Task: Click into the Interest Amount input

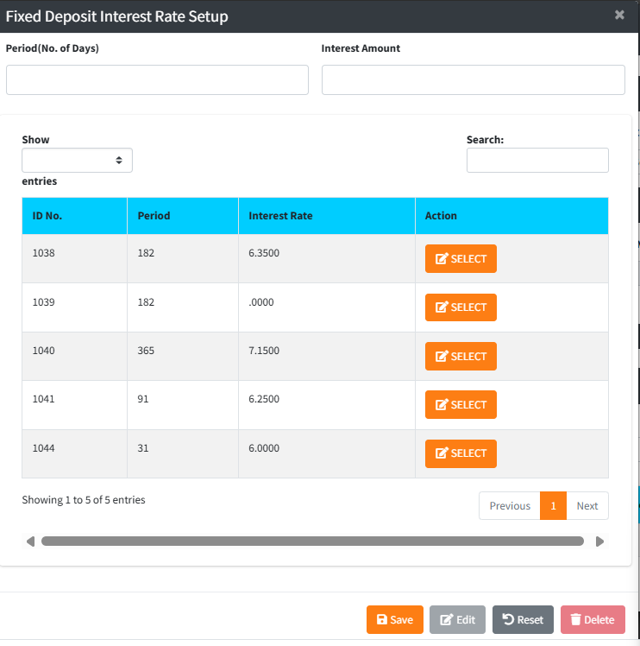Action: (x=473, y=79)
